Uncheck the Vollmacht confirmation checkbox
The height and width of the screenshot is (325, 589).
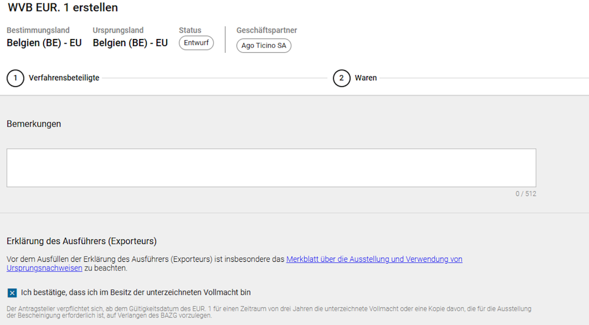[x=12, y=293]
